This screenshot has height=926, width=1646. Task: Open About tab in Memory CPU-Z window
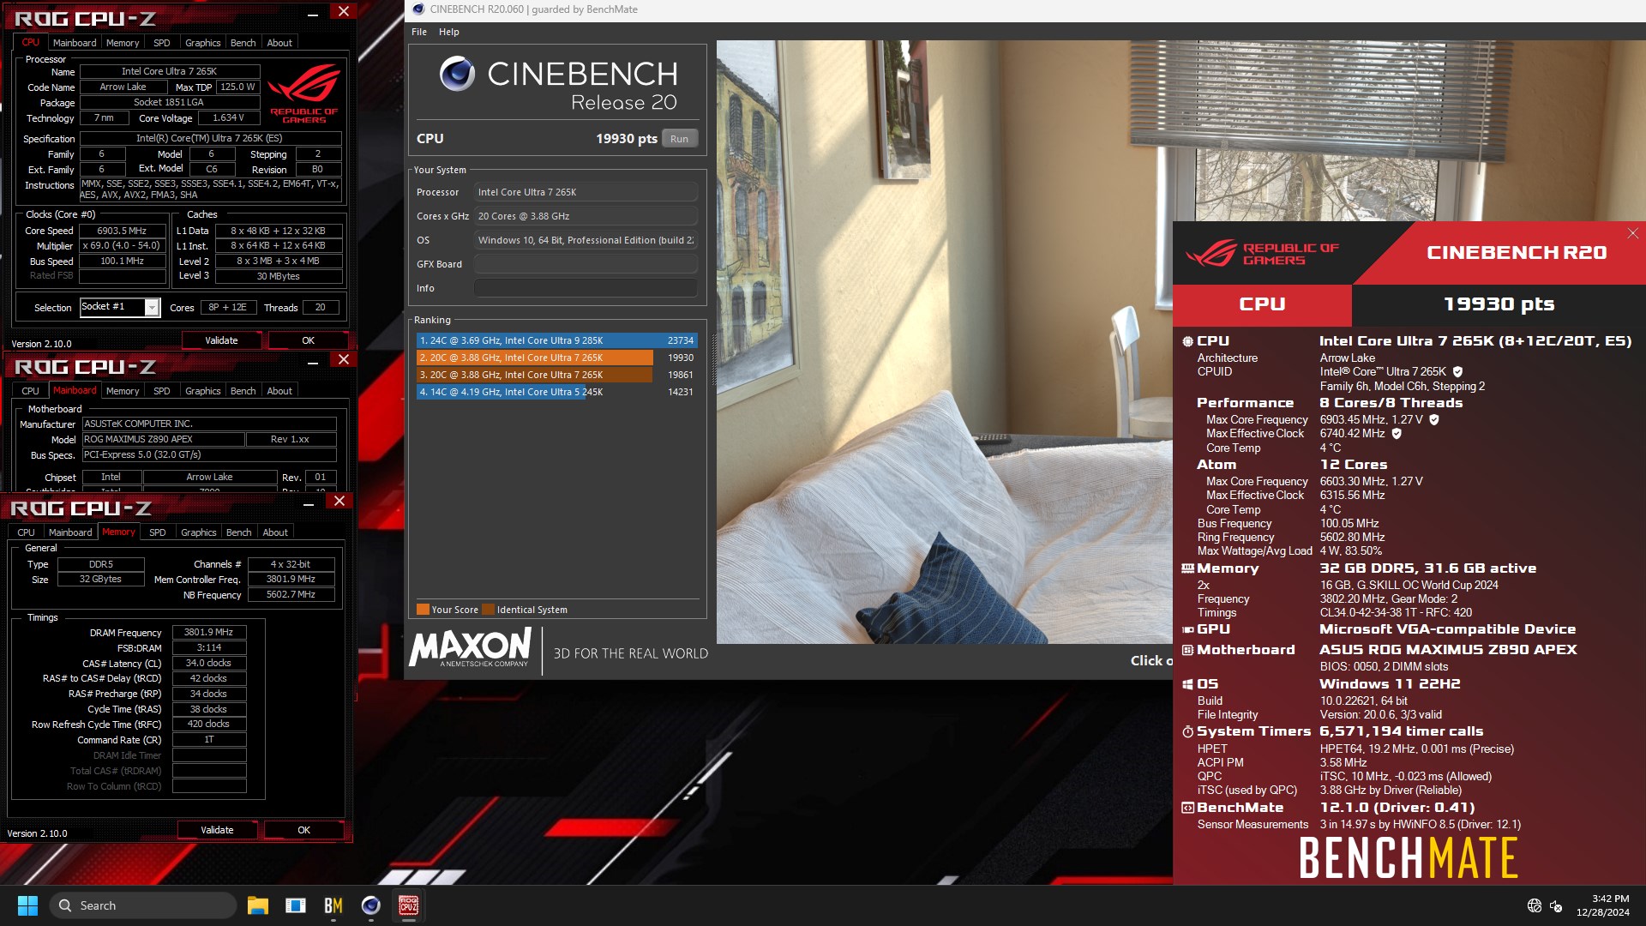click(274, 532)
